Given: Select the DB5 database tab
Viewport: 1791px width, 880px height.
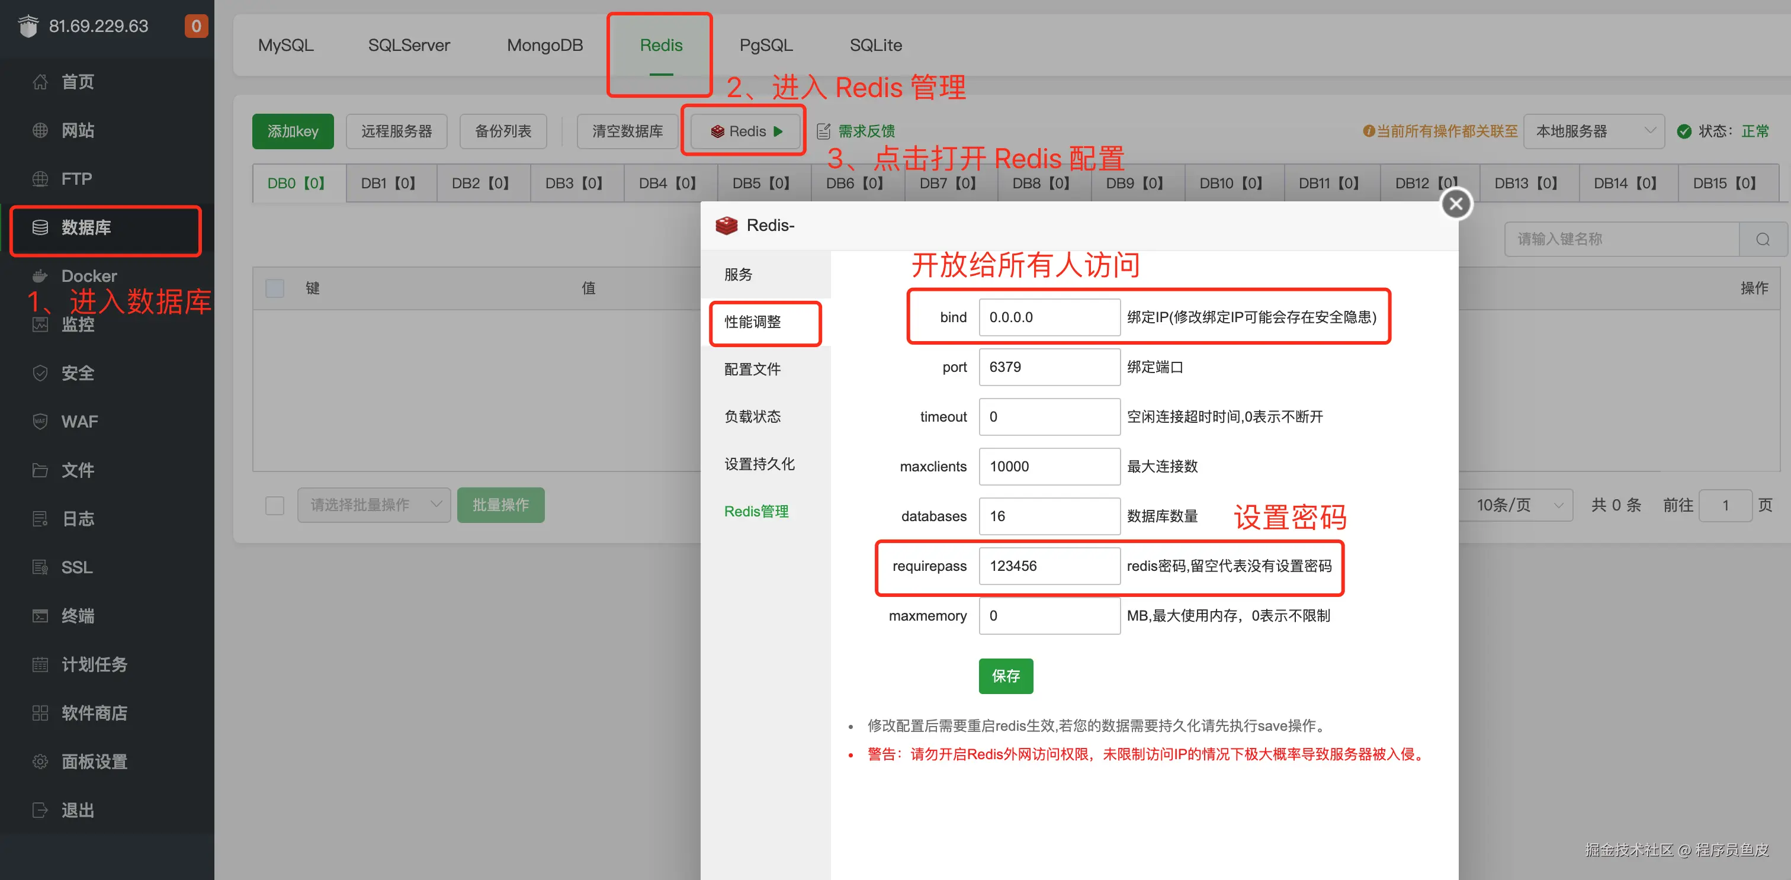Looking at the screenshot, I should point(761,184).
